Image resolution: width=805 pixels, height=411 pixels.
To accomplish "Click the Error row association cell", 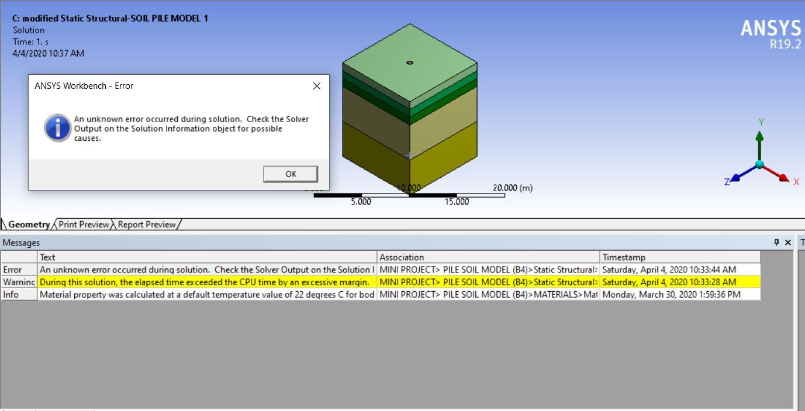I will pyautogui.click(x=489, y=270).
